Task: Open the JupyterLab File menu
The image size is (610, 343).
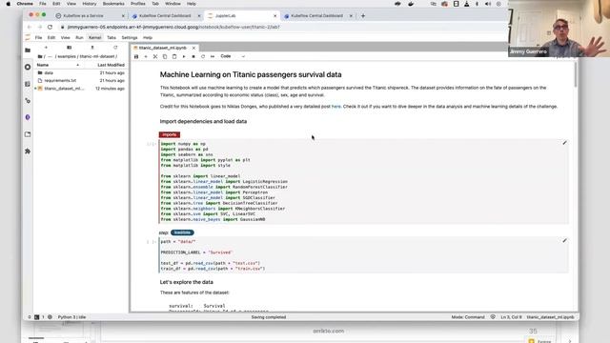Action: (x=38, y=38)
